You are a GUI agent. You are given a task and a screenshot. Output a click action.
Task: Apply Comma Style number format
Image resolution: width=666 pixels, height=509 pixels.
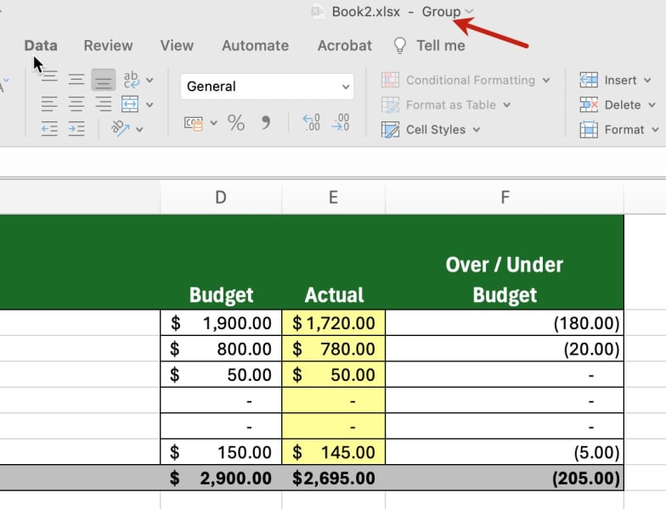pyautogui.click(x=266, y=123)
